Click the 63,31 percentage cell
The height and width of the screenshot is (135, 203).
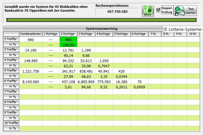pyautogui.click(x=68, y=66)
